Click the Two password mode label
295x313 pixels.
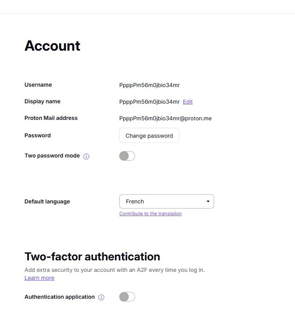pyautogui.click(x=52, y=156)
